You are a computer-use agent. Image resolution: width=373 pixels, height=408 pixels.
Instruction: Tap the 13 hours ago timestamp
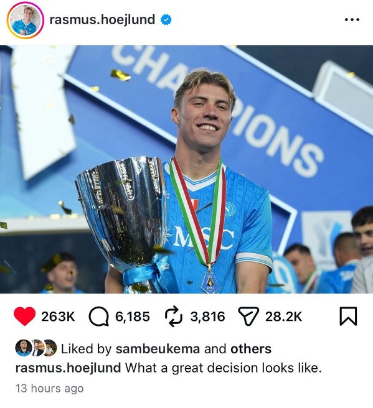[x=49, y=389]
